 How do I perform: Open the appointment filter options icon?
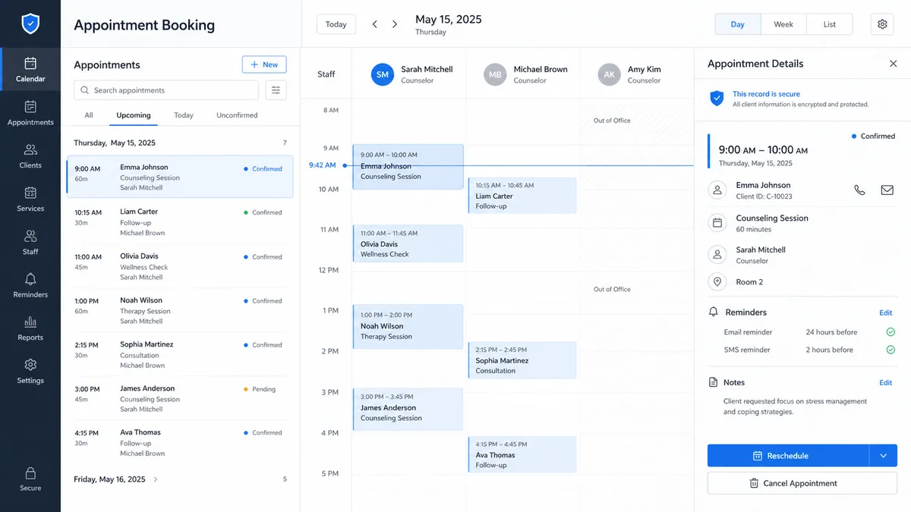click(x=276, y=90)
